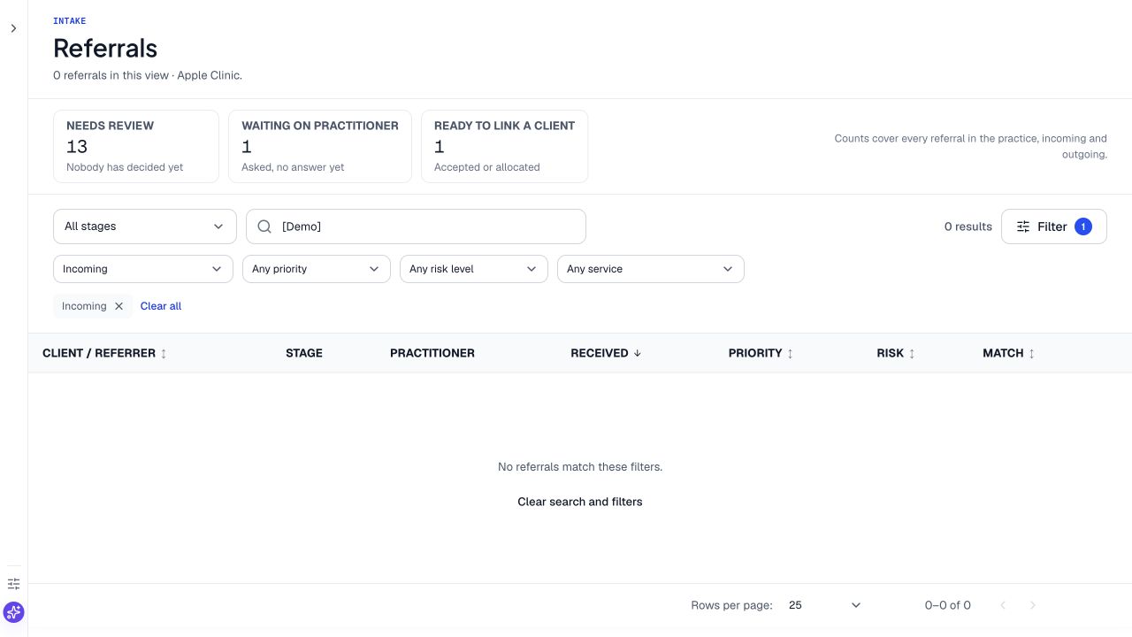Click Clear search and filters button
The image size is (1132, 637).
[580, 502]
